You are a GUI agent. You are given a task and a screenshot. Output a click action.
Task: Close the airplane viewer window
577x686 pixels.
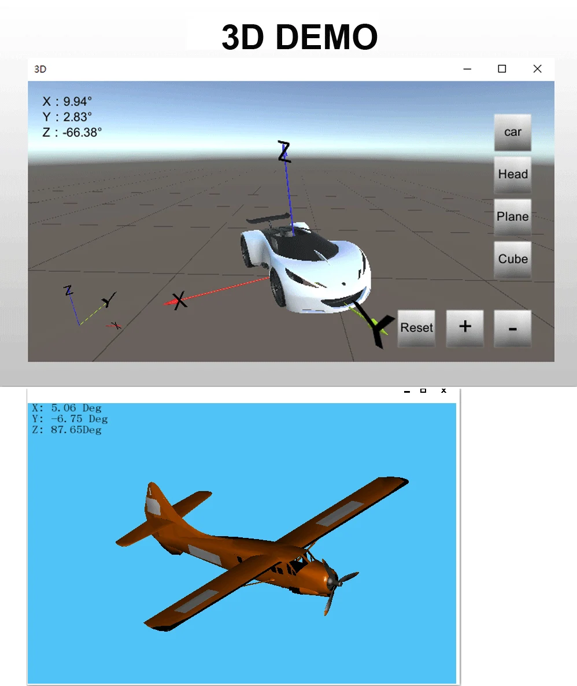click(443, 390)
